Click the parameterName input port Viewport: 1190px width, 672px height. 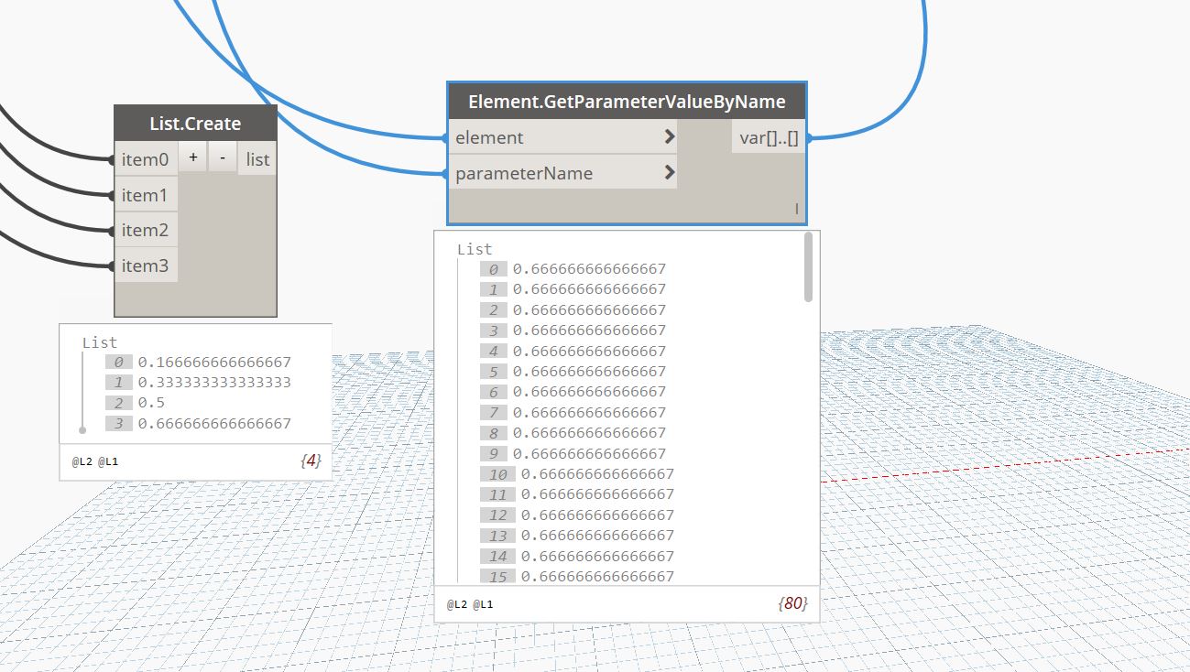click(562, 173)
